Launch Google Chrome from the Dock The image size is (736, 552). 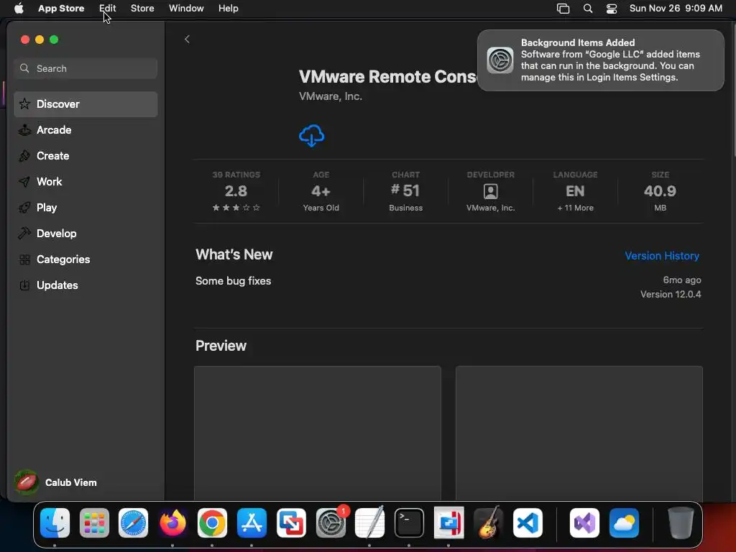tap(212, 523)
